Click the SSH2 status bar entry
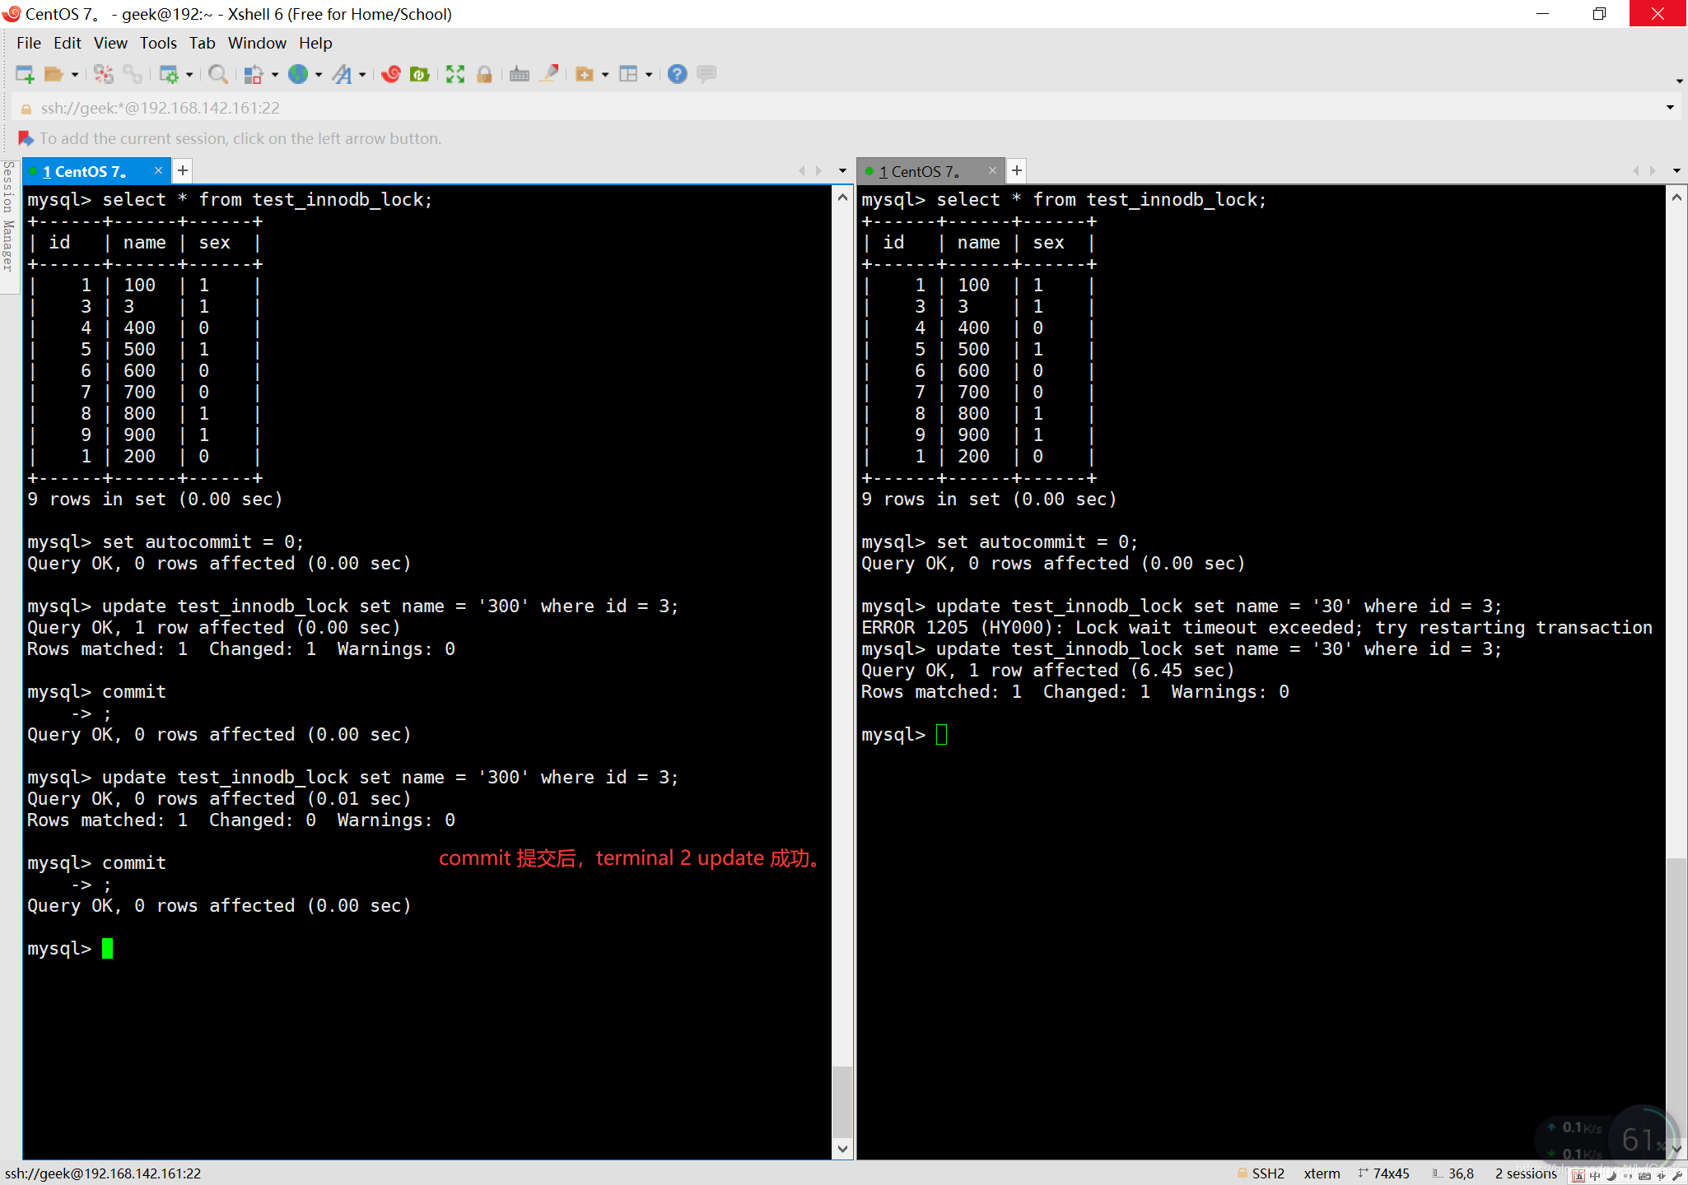 (1261, 1173)
